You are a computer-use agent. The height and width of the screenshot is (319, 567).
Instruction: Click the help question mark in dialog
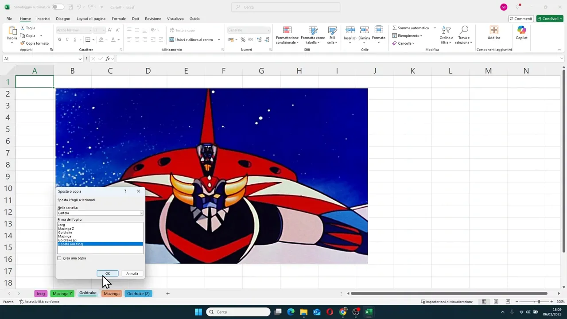[x=125, y=191]
